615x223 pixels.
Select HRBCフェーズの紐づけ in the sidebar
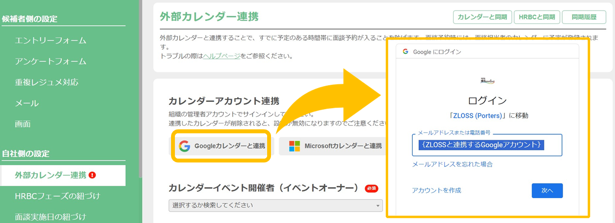[57, 196]
